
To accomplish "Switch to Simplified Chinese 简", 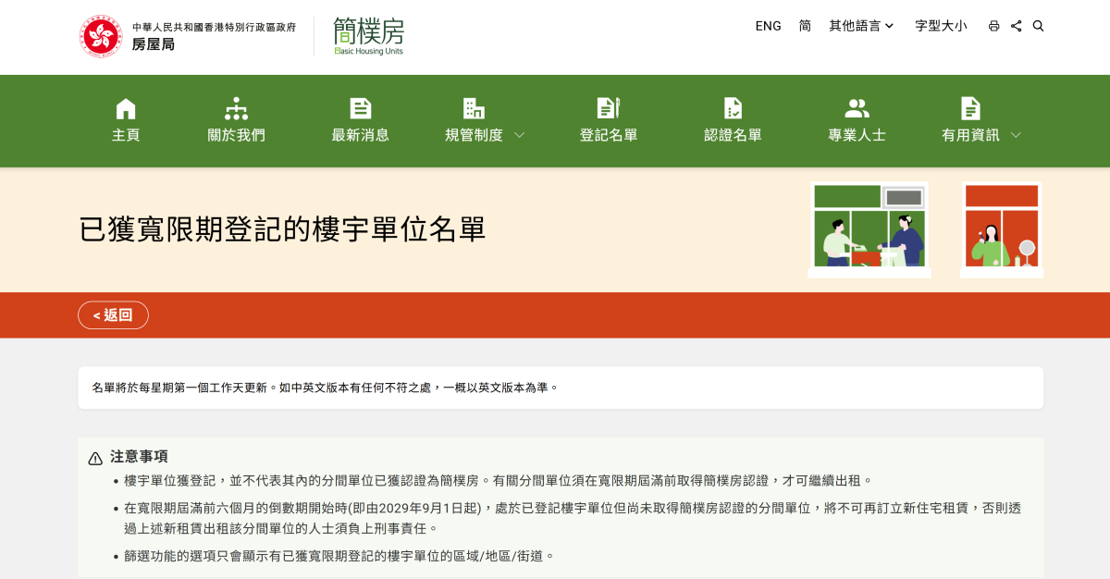I will (805, 26).
